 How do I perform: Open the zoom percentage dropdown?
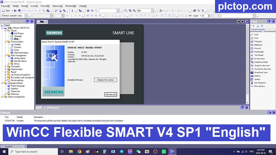pos(152,11)
